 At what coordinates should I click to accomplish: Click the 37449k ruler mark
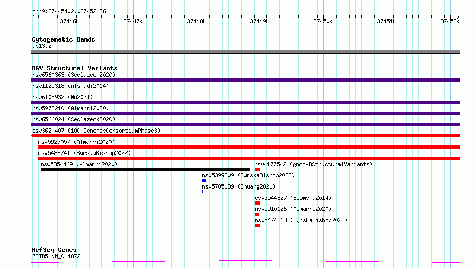259,21
